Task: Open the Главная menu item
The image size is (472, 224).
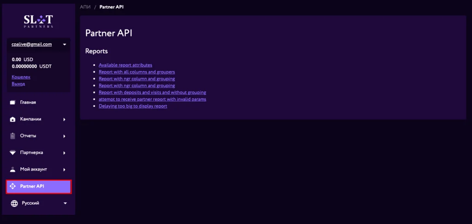Action: click(x=39, y=103)
